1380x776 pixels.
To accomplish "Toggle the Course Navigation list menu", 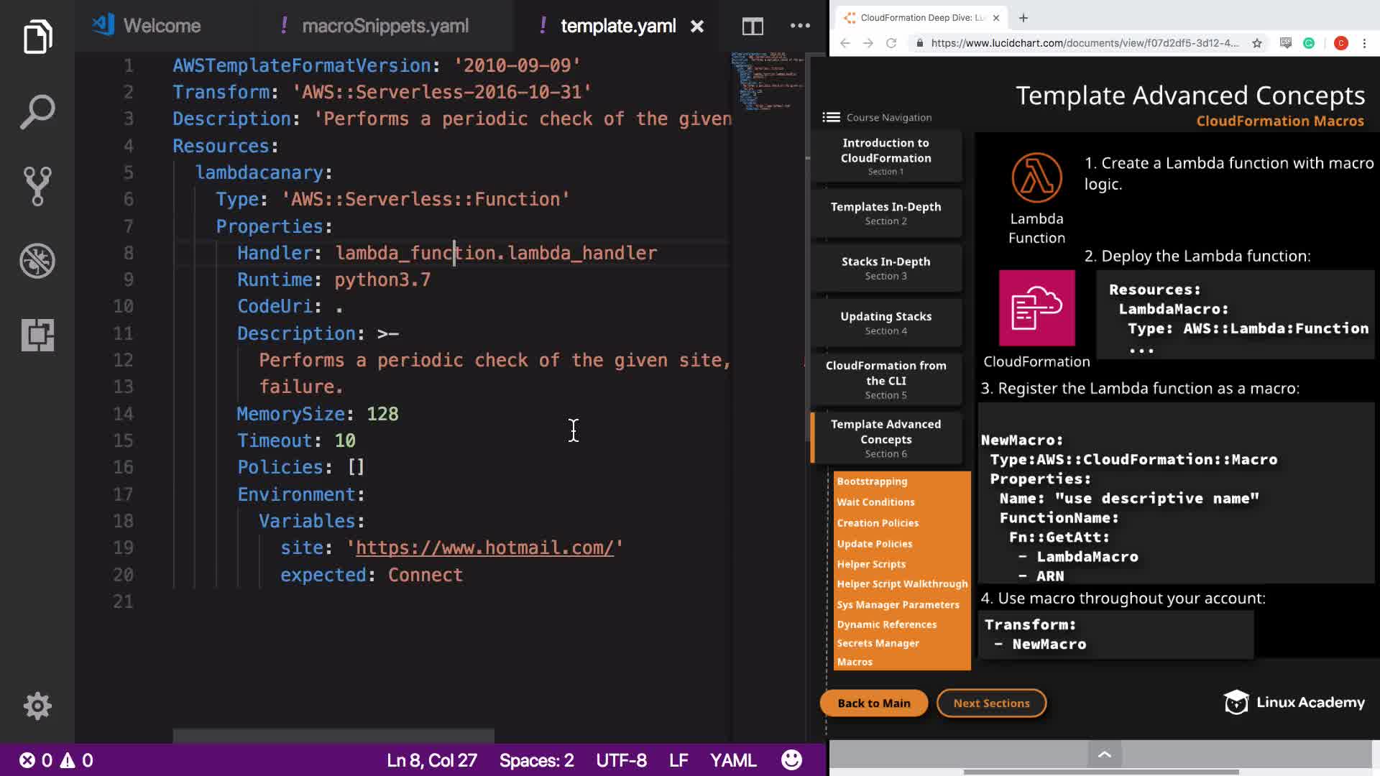I will point(832,117).
